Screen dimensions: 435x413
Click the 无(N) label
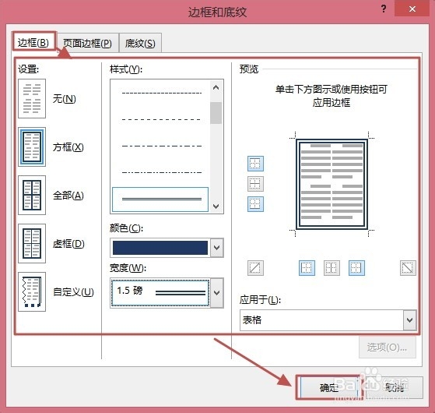[65, 99]
